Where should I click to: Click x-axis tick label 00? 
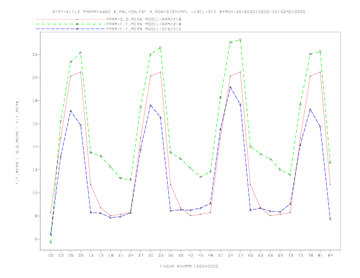51,255
